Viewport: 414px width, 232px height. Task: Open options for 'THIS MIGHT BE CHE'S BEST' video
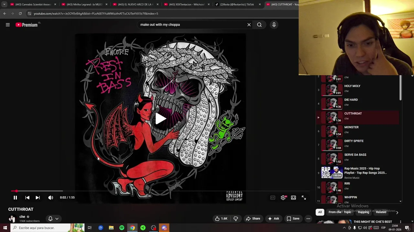click(400, 222)
